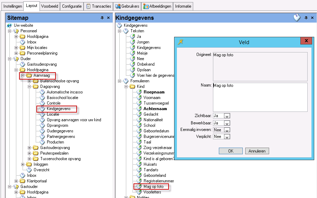Viewport: 317px width, 198px height.
Task: Click the Uw website globe icon
Action: coord(9,25)
